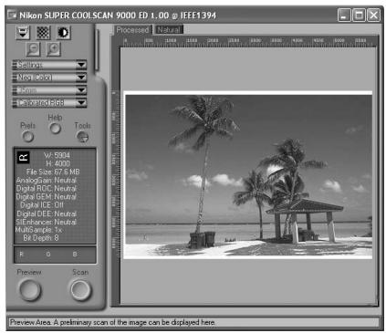Switch to the Natural tab
The height and width of the screenshot is (333, 386).
click(169, 30)
